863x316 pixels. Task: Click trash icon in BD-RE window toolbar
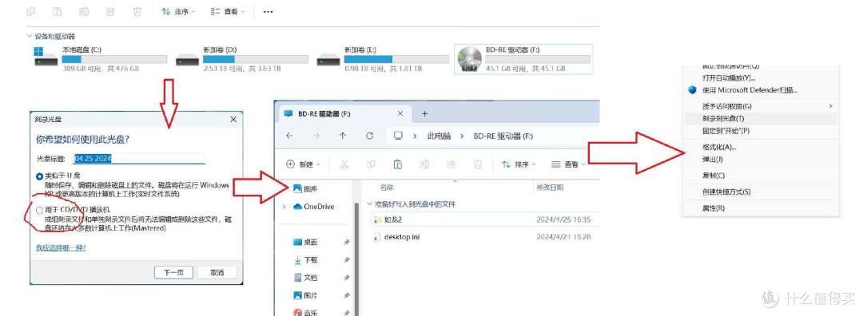pos(479,164)
